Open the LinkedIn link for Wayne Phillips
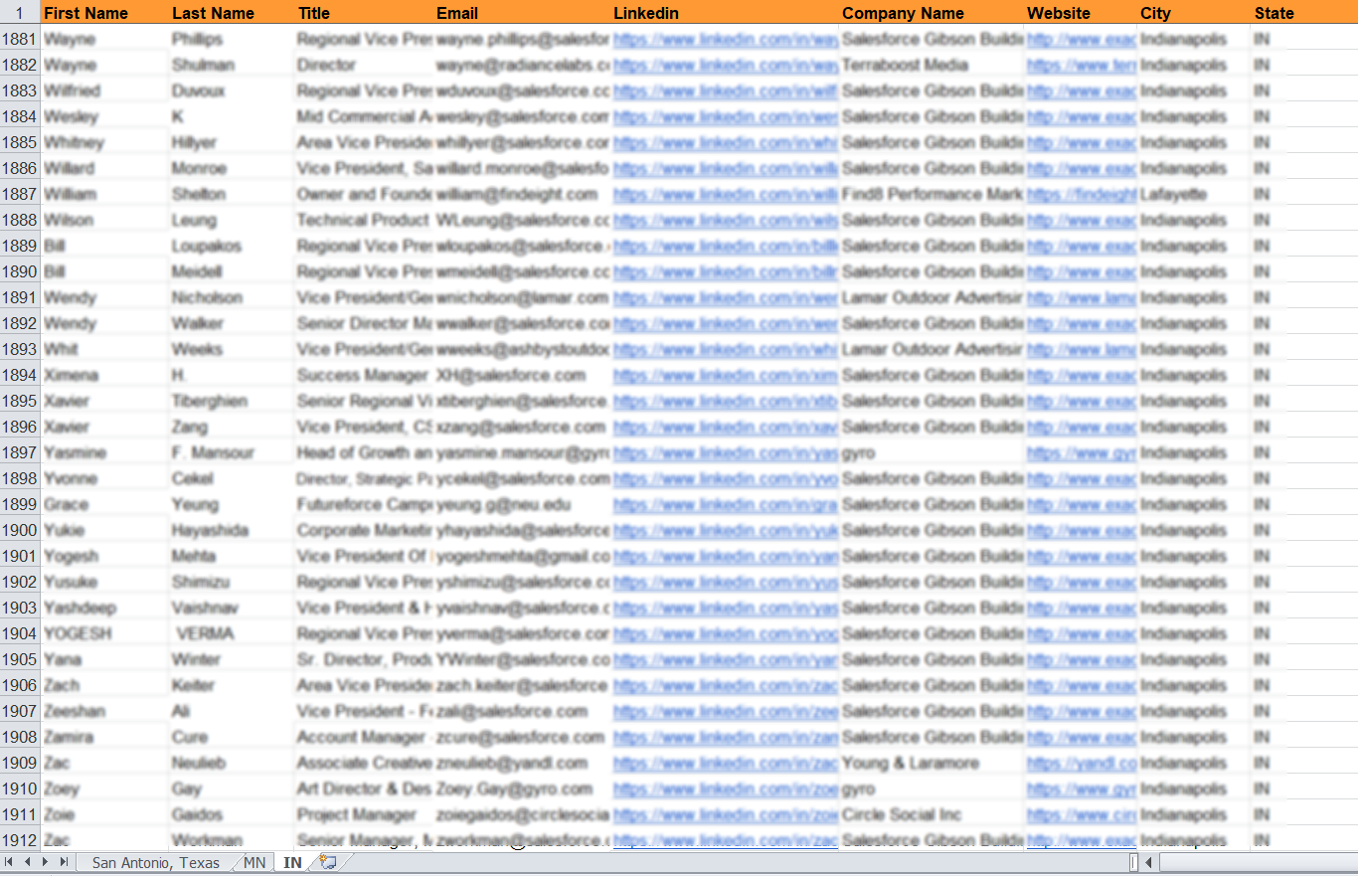 725,39
